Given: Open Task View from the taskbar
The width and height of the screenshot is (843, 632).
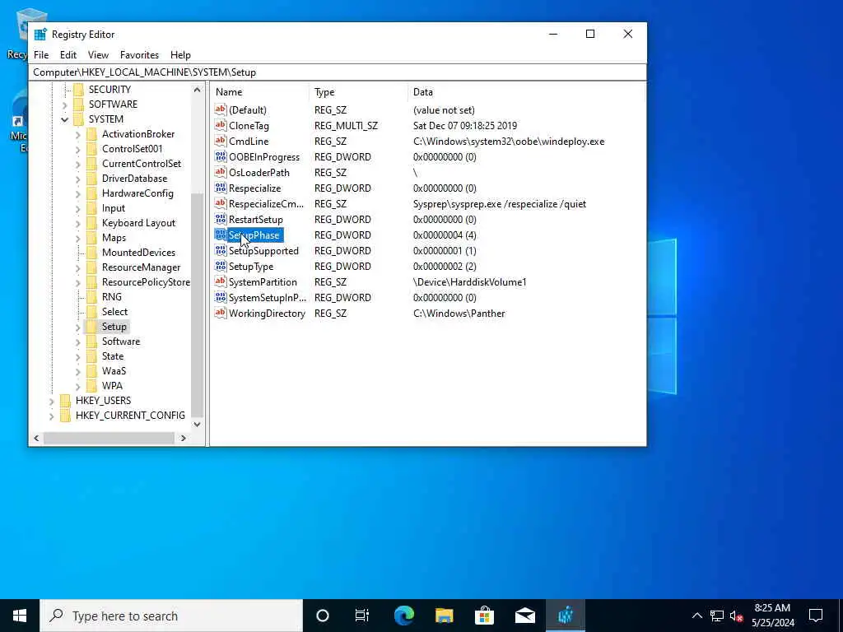Looking at the screenshot, I should [362, 616].
